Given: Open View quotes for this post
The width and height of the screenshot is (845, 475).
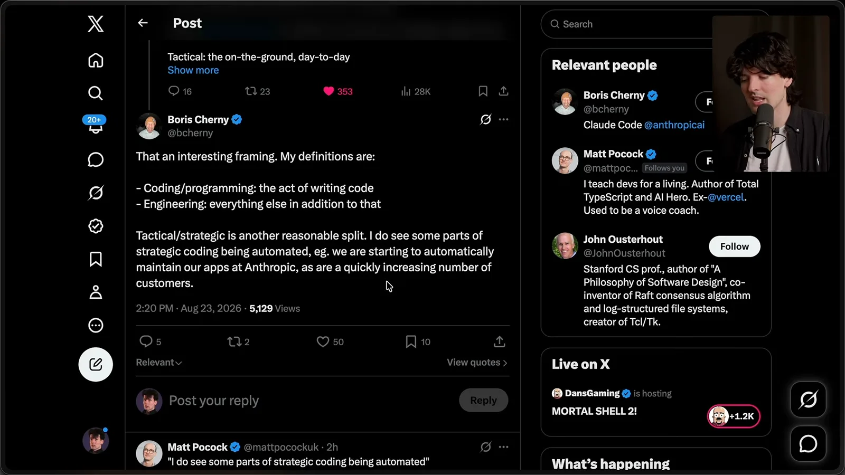Looking at the screenshot, I should tap(477, 362).
